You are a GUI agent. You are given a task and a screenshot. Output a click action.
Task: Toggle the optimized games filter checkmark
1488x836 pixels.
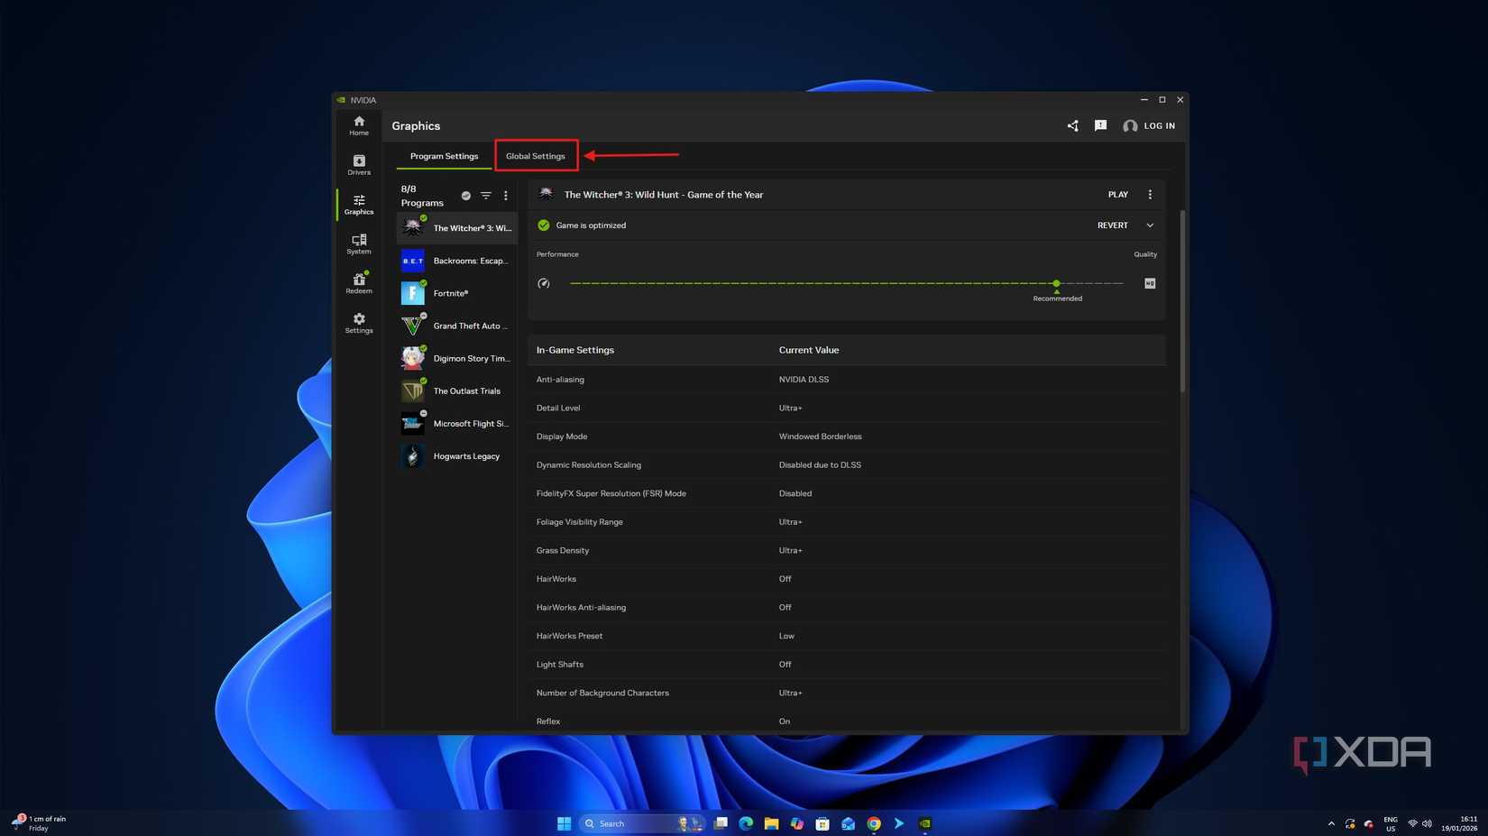pyautogui.click(x=465, y=195)
